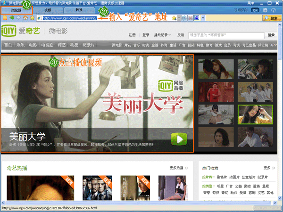283x212 pixels.
Task: Select the man driving car thumbnail
Action: 255,69
